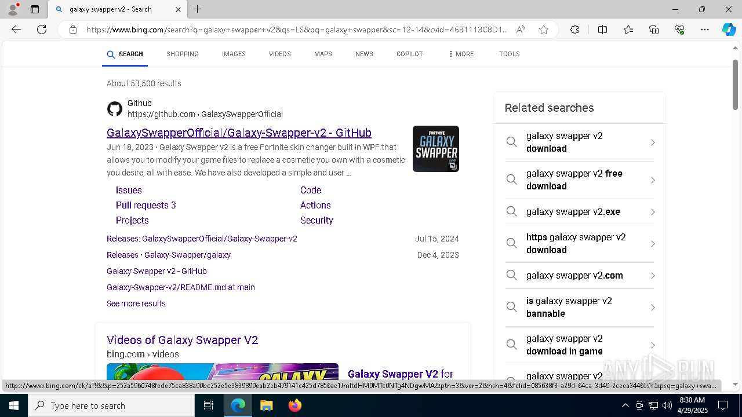Go back to the previous page

tap(16, 30)
